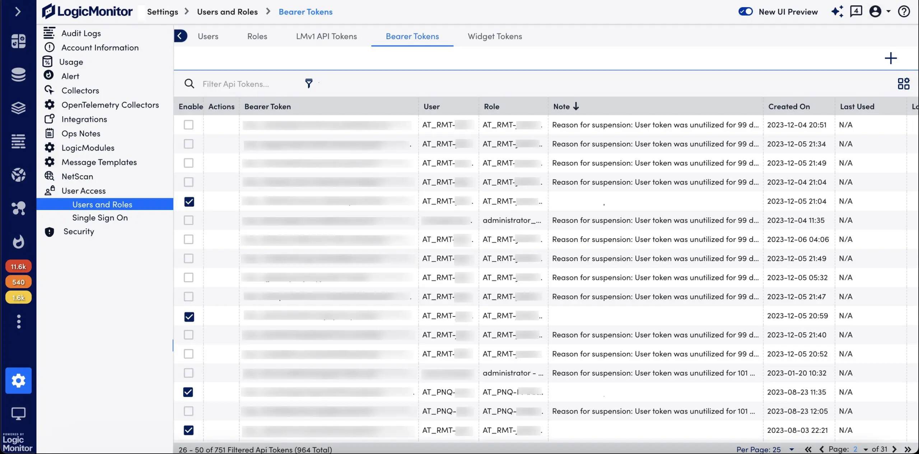The width and height of the screenshot is (919, 454).
Task: Enable the first token row checkbox
Action: (x=188, y=125)
